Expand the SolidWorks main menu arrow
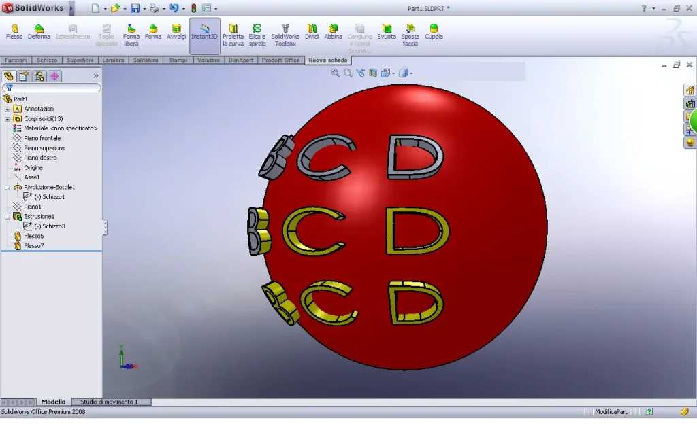The height and width of the screenshot is (435, 697). (71, 8)
